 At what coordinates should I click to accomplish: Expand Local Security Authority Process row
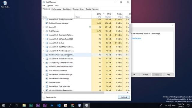[43, 63]
